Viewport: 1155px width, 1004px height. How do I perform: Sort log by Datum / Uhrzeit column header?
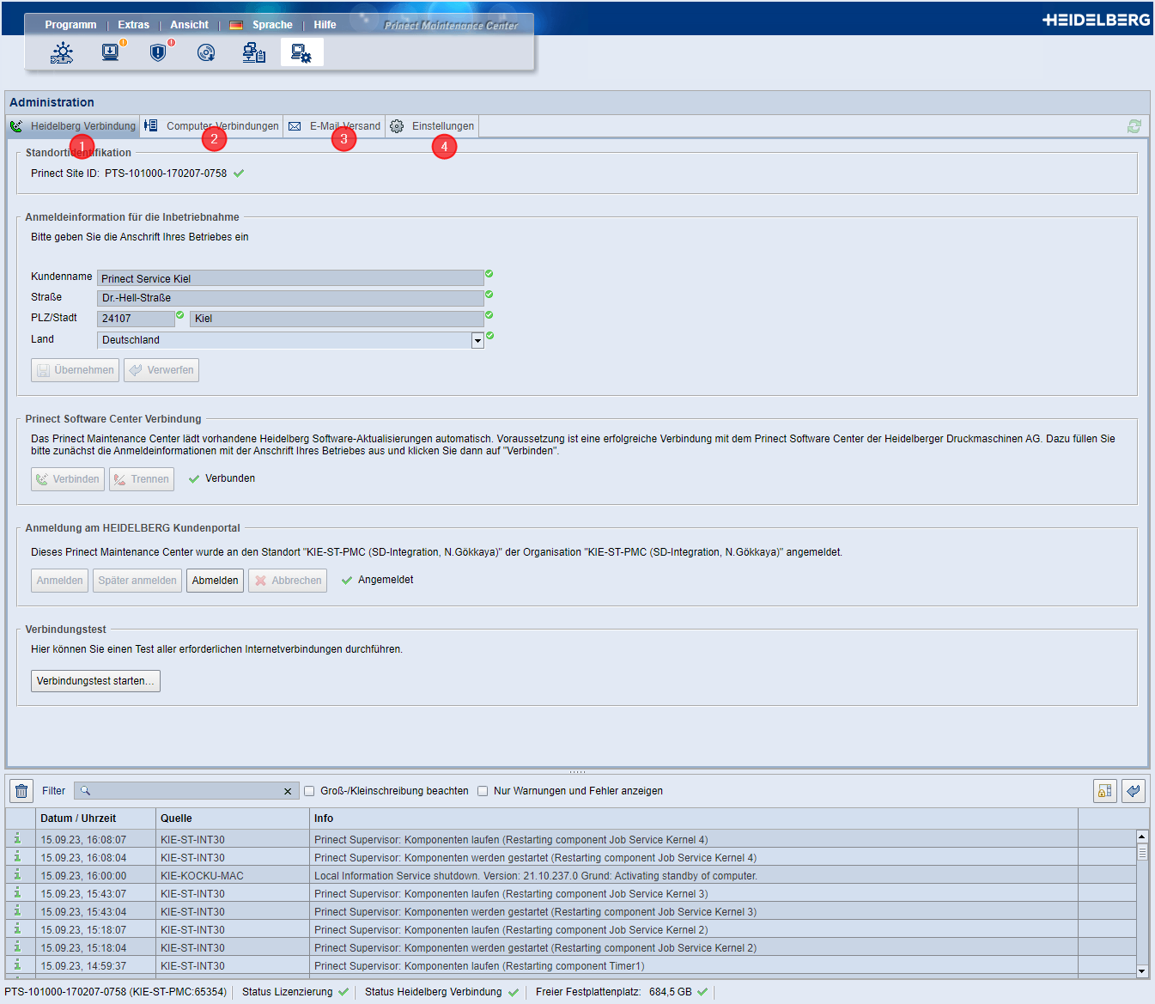(x=95, y=818)
